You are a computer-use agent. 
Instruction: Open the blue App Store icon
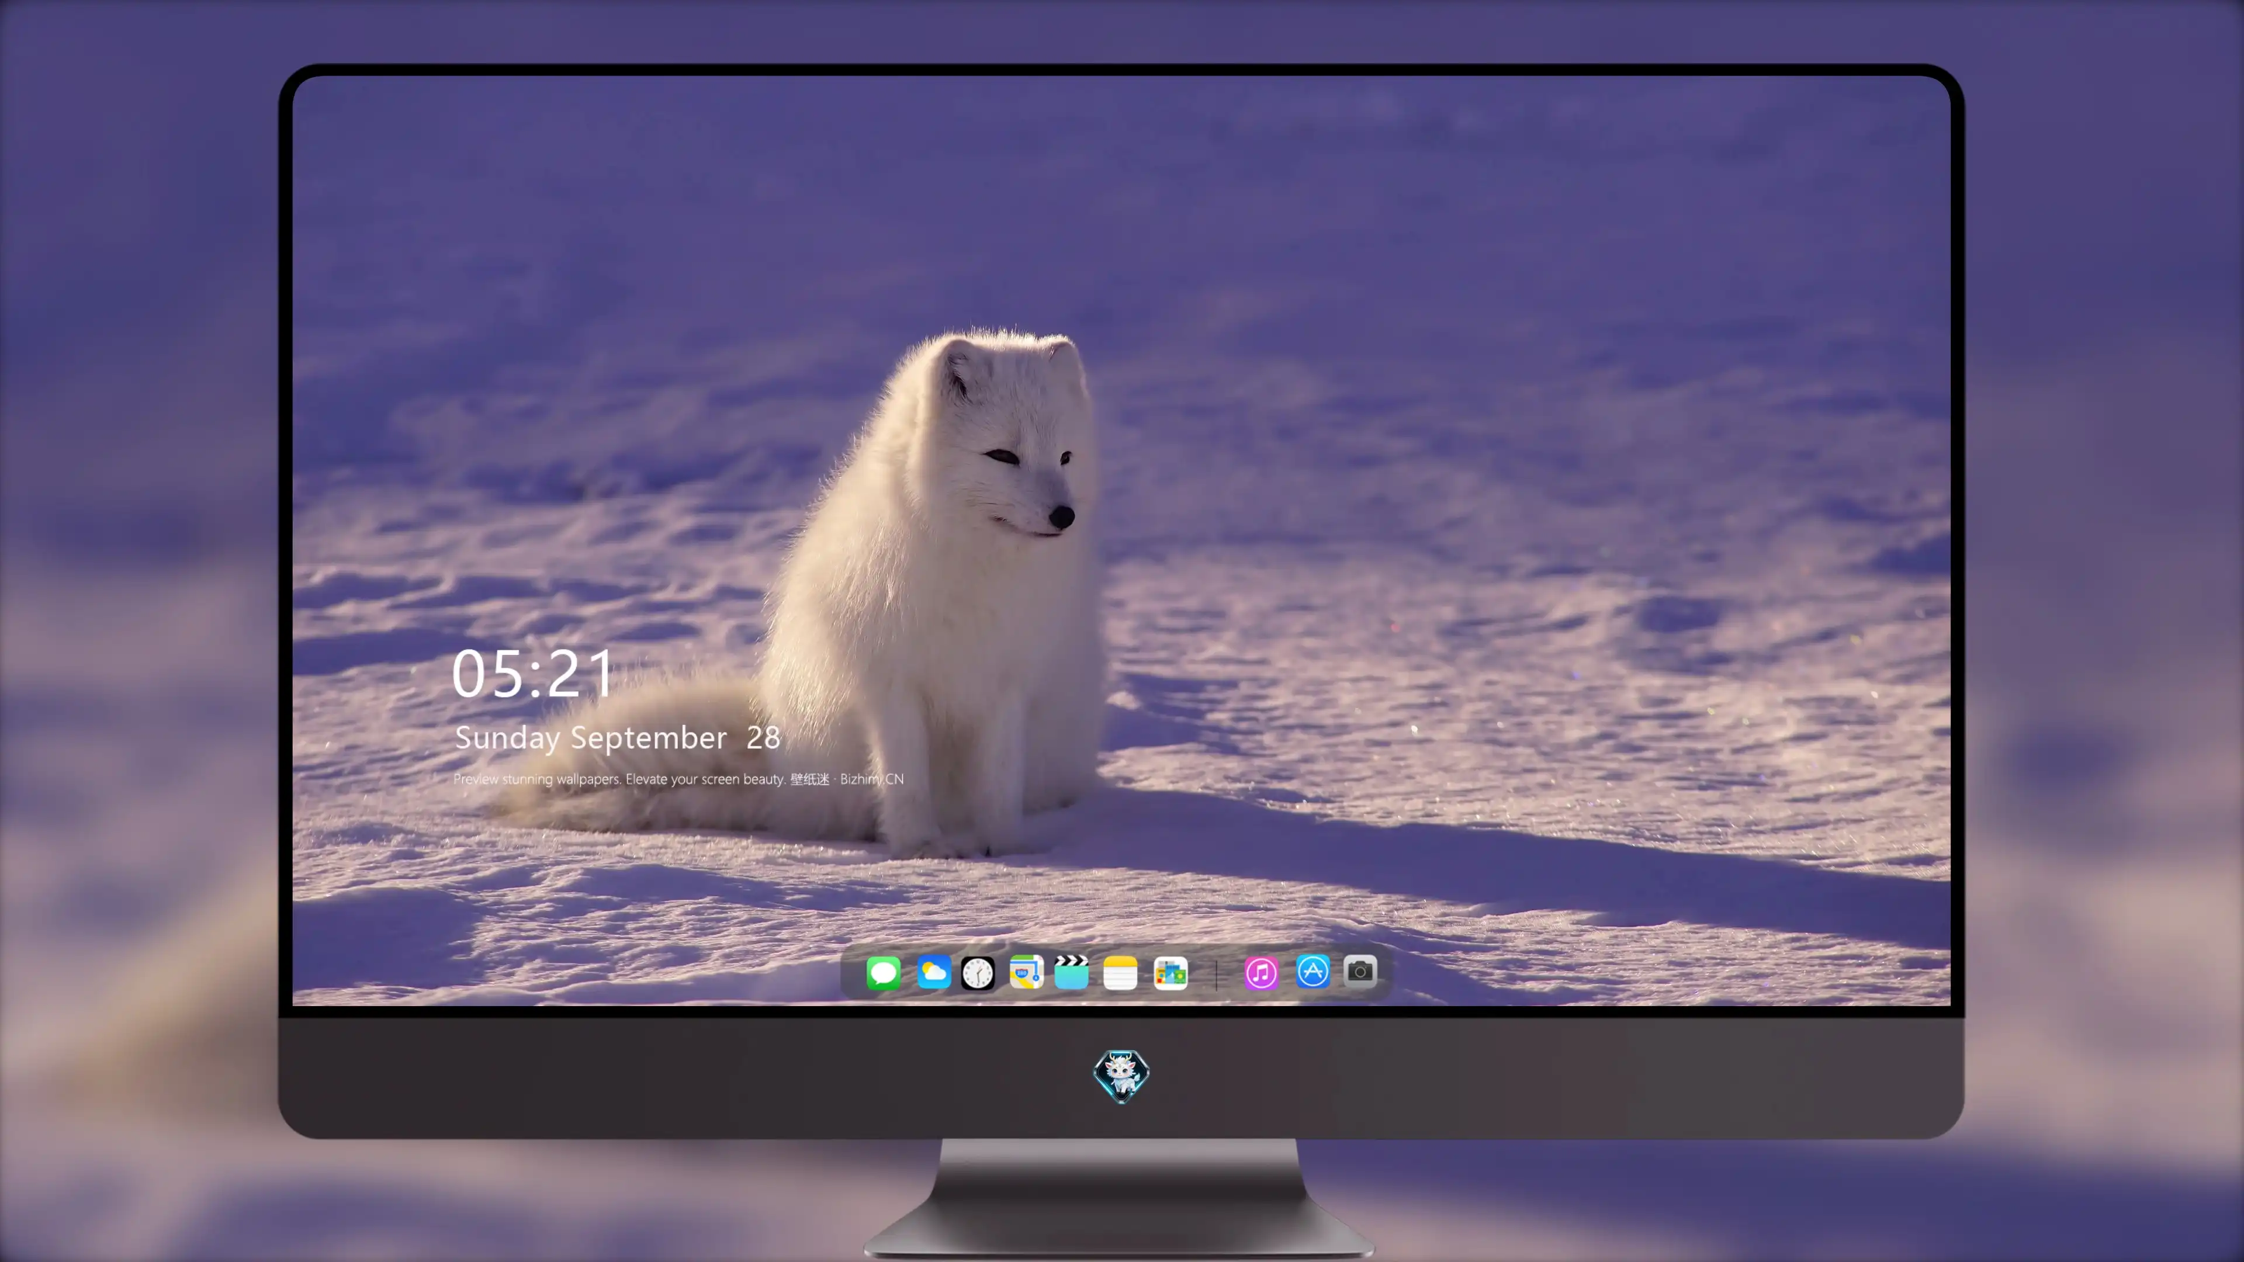1313,972
